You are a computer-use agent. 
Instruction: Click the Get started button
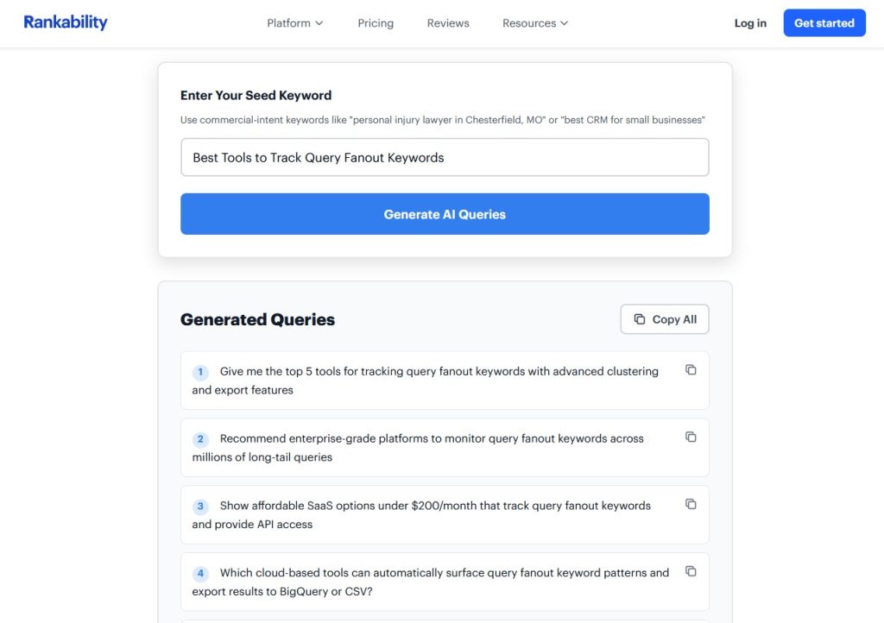click(x=824, y=23)
